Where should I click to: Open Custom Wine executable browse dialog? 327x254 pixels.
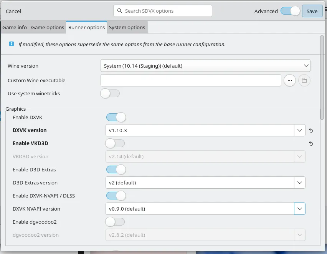tap(290, 80)
